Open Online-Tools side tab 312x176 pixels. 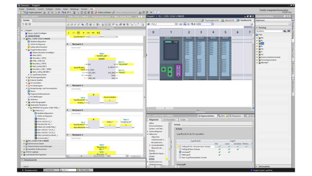(293, 51)
